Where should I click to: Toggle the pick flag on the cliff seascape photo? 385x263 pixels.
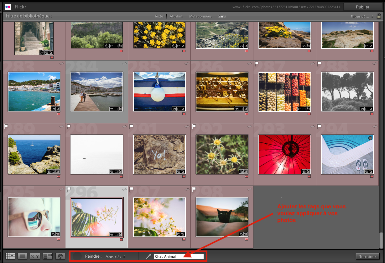(7, 127)
